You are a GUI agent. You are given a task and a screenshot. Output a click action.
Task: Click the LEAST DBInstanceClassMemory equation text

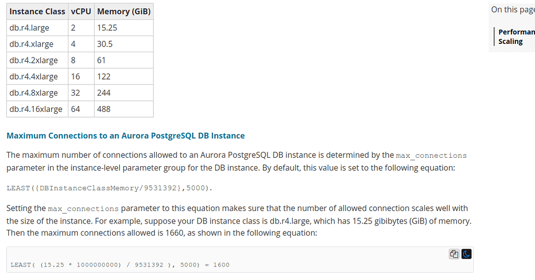pos(109,188)
